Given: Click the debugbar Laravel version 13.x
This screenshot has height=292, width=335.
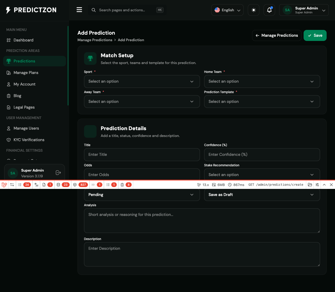Looking at the screenshot, I should coord(203,185).
